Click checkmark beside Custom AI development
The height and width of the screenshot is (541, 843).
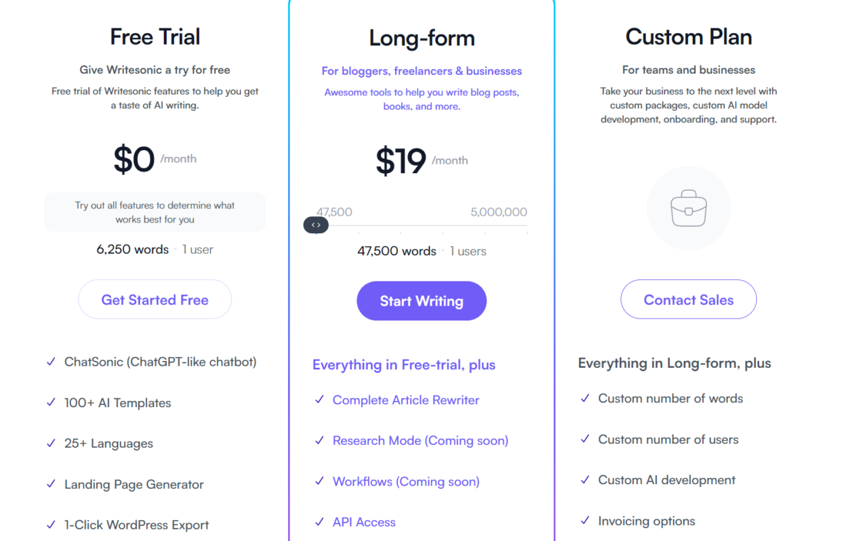tap(585, 480)
